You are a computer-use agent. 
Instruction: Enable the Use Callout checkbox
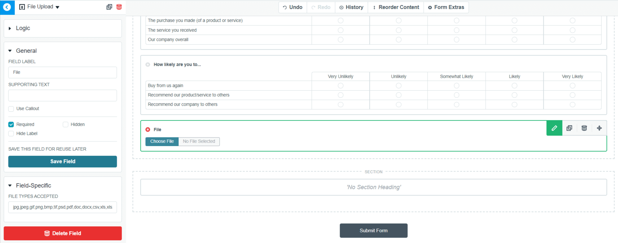[11, 109]
